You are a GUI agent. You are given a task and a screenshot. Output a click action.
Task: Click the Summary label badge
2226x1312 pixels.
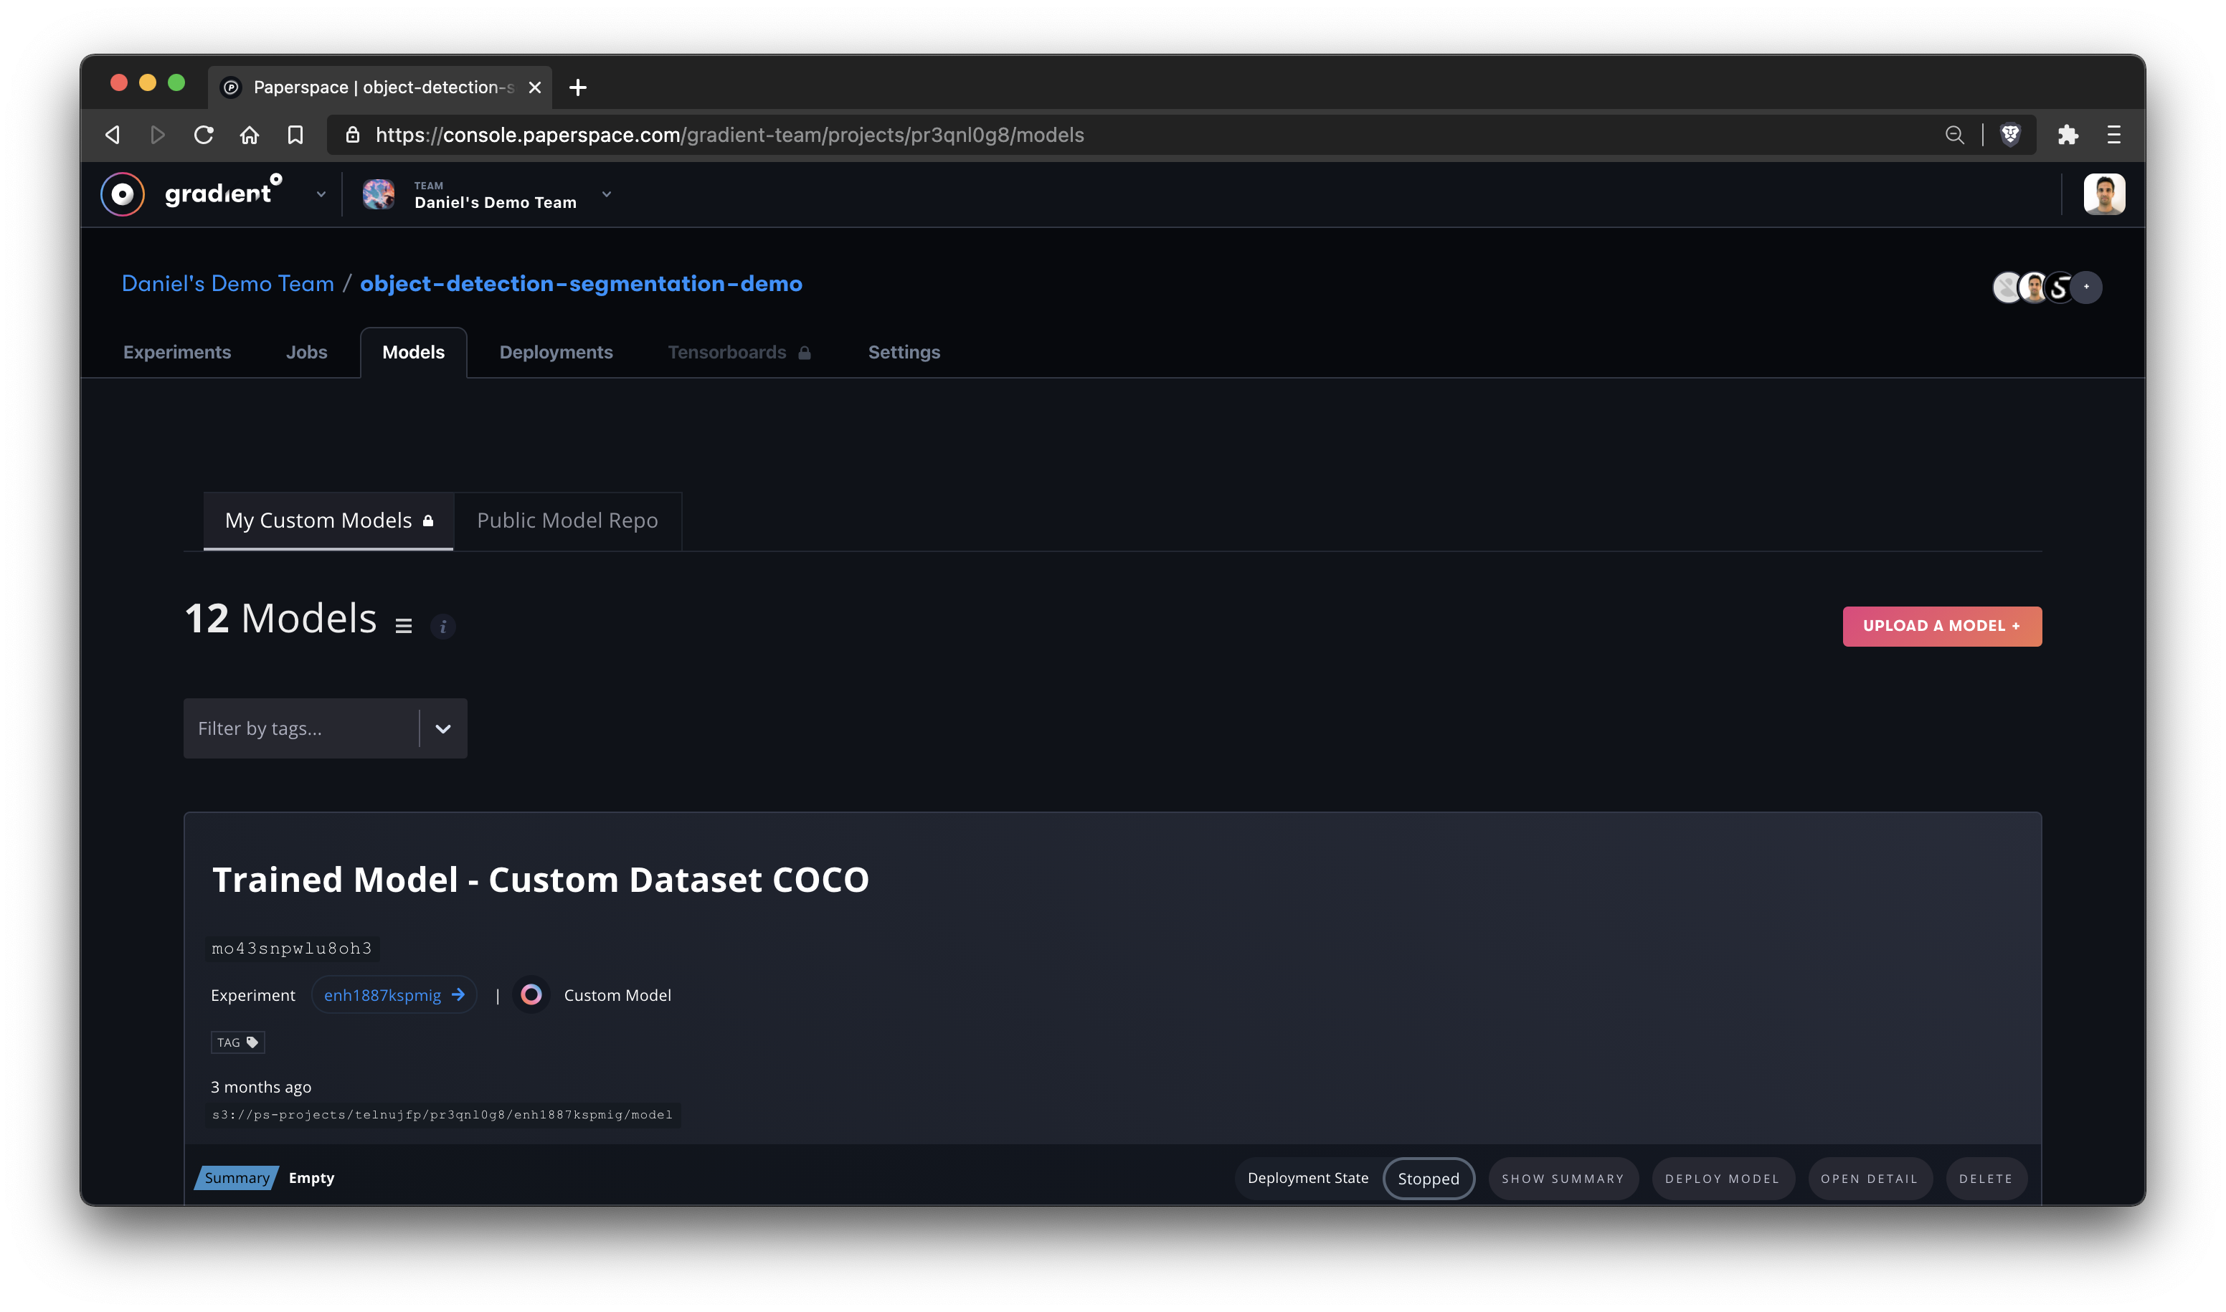tap(236, 1176)
